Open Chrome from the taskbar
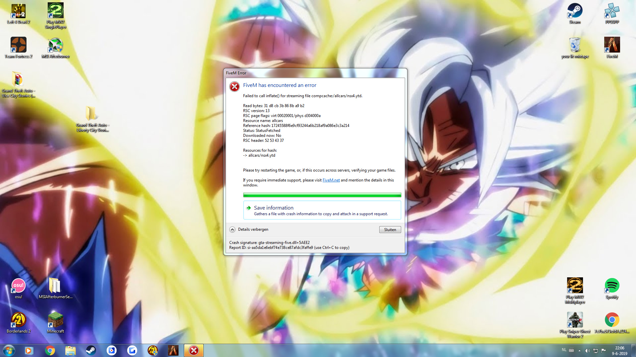Screen dimensions: 636x357 [x=50, y=350]
